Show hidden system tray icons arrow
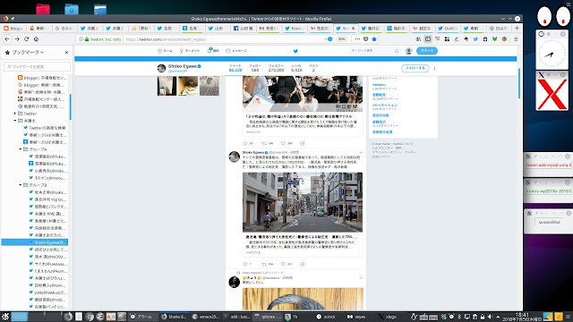The height and width of the screenshot is (322, 573). pos(498,317)
